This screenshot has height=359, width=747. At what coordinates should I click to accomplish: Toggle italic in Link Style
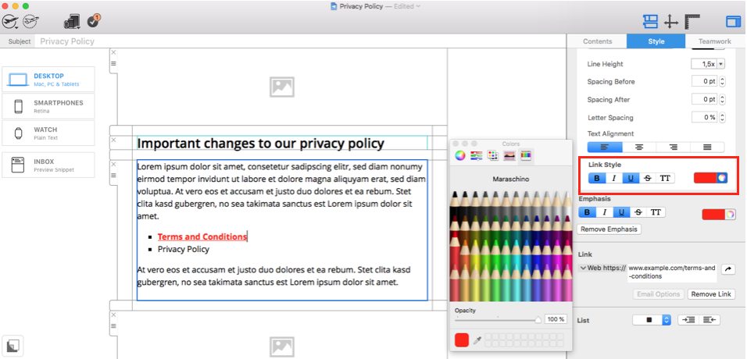(614, 178)
